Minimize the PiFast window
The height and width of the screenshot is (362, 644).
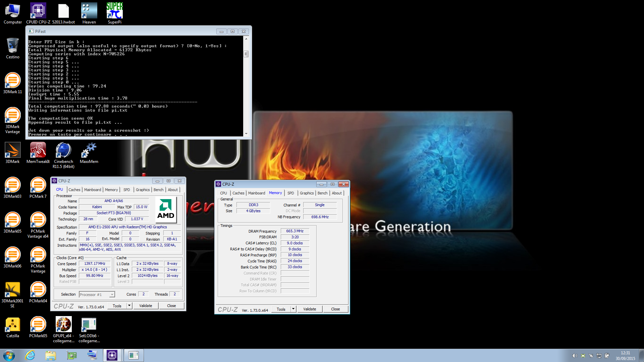[x=221, y=32]
